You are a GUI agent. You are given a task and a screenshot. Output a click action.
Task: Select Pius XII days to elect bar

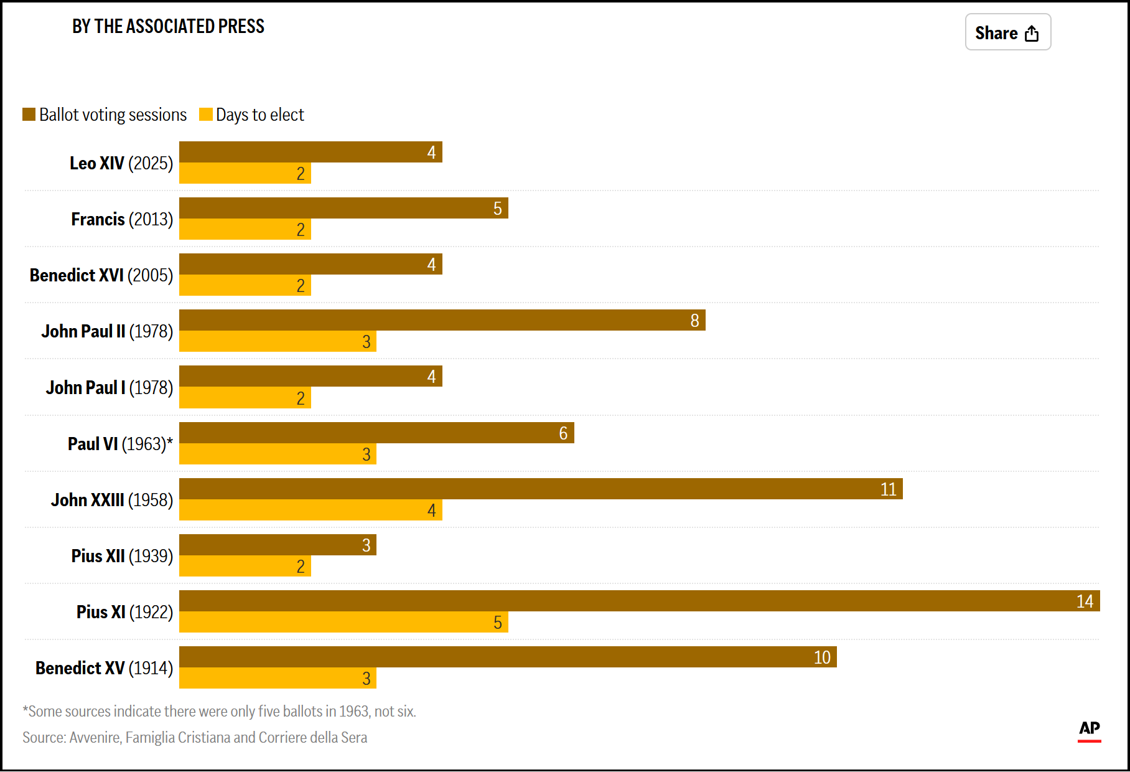tap(245, 566)
